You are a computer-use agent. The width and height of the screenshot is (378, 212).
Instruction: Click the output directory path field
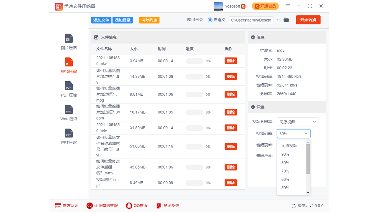251,20
